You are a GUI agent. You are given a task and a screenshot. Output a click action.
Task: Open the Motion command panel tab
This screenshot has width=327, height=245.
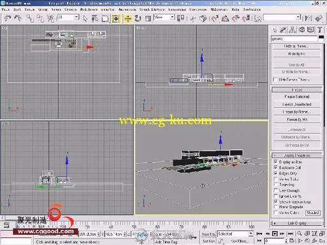click(x=301, y=30)
